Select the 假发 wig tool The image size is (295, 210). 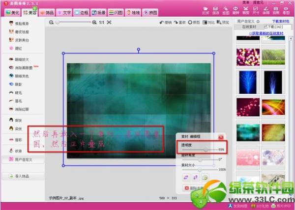click(16, 120)
